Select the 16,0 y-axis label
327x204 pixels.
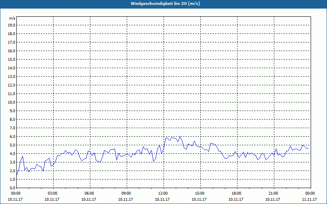(x=12, y=51)
